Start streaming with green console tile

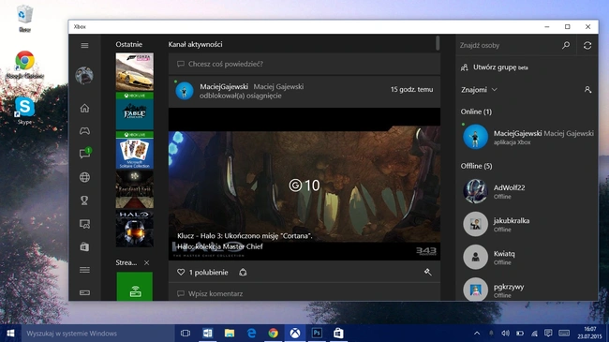tap(135, 287)
